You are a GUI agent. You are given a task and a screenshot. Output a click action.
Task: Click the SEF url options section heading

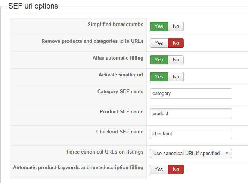[33, 6]
